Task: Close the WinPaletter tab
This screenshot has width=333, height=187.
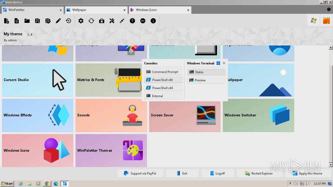Action: click(x=61, y=10)
